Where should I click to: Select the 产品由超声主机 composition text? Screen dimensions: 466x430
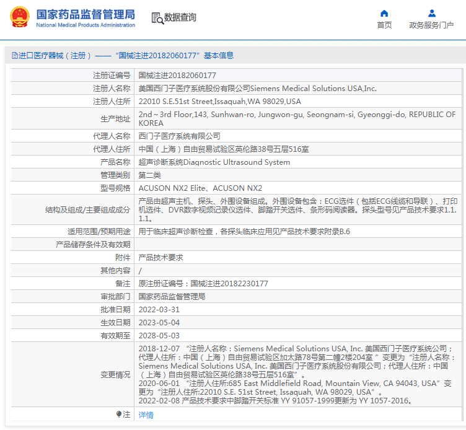click(298, 210)
